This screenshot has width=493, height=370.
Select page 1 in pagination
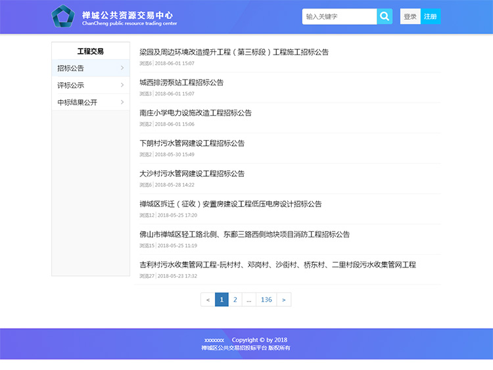click(222, 300)
